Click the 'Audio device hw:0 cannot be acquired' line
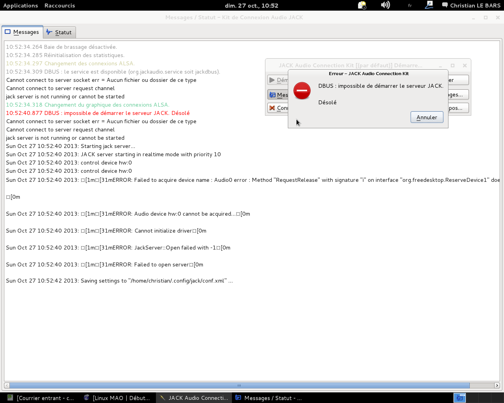The height and width of the screenshot is (403, 504). (128, 214)
